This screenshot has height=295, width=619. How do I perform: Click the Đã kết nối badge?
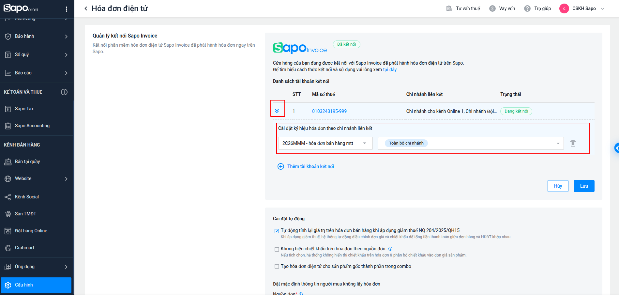(x=347, y=44)
